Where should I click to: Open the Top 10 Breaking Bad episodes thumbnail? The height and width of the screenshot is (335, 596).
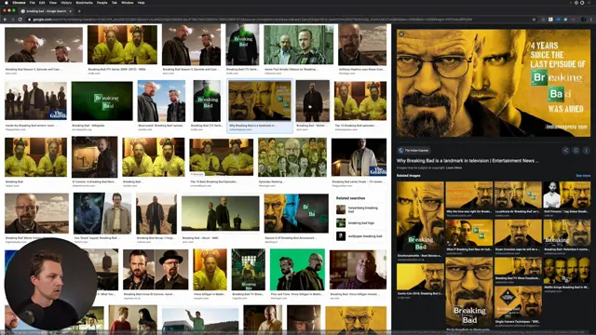360,101
